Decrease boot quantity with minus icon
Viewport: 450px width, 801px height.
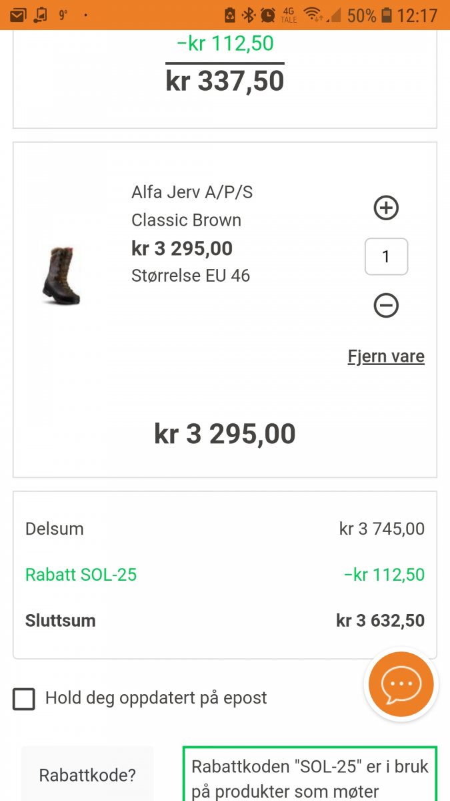coord(386,306)
